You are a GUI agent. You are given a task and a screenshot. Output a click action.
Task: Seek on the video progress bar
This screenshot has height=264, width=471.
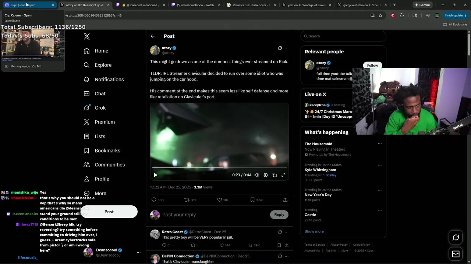pos(220,168)
